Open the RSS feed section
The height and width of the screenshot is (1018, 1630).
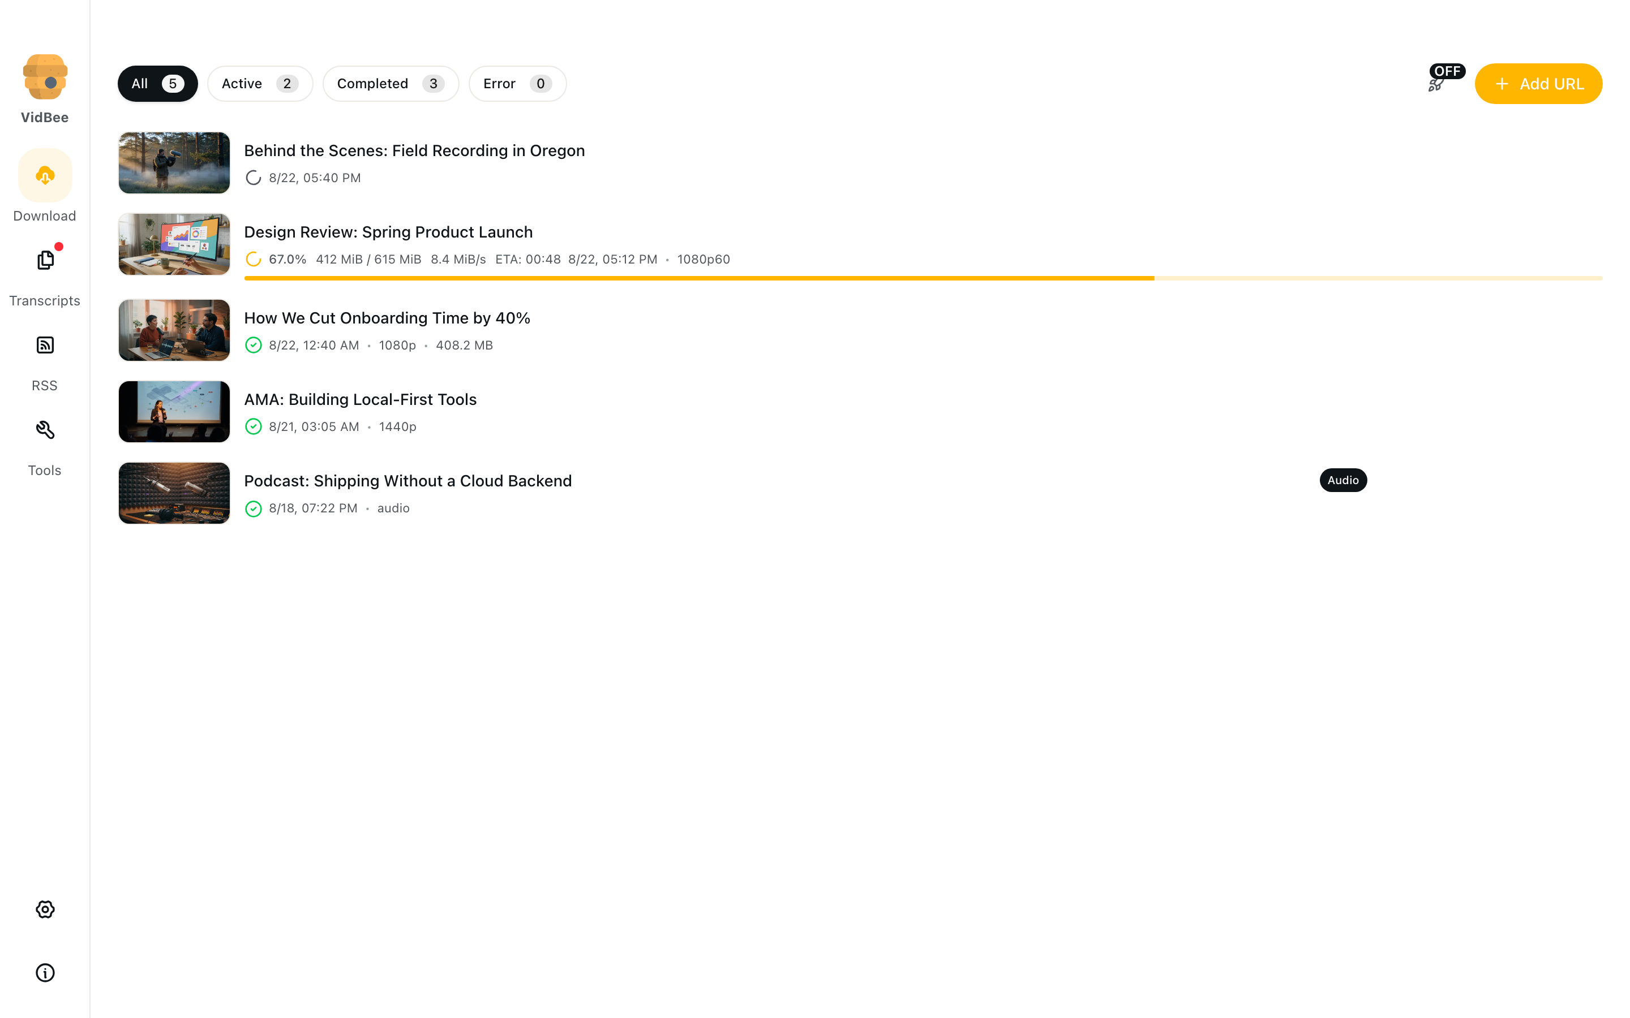point(45,345)
